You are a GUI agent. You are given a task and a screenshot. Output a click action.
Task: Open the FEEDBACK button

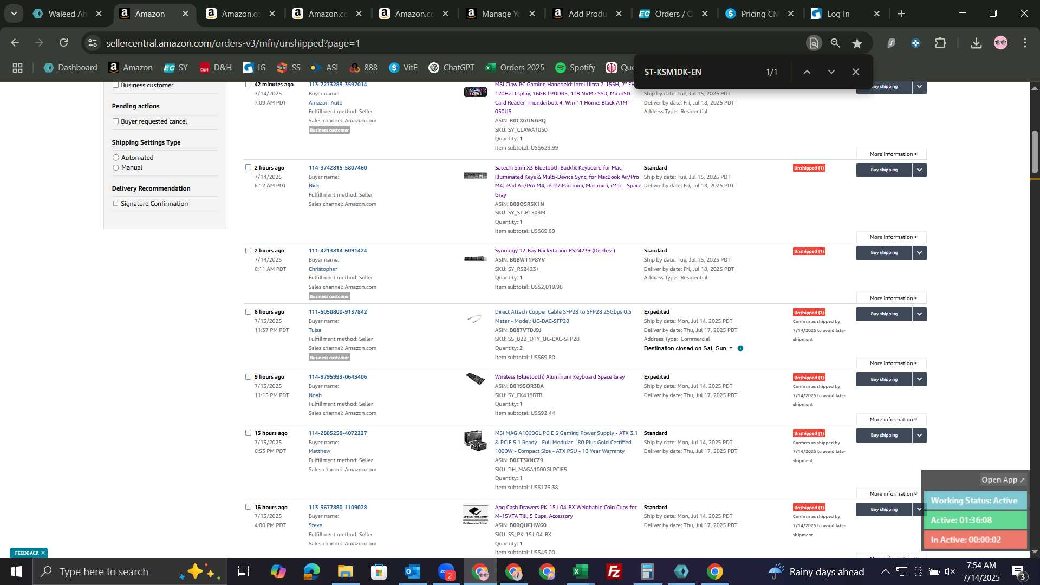29,553
